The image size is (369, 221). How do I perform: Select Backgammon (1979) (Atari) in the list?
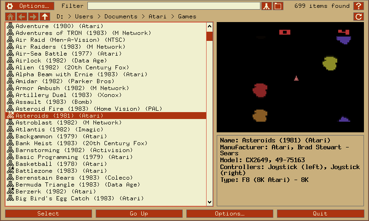click(x=106, y=136)
